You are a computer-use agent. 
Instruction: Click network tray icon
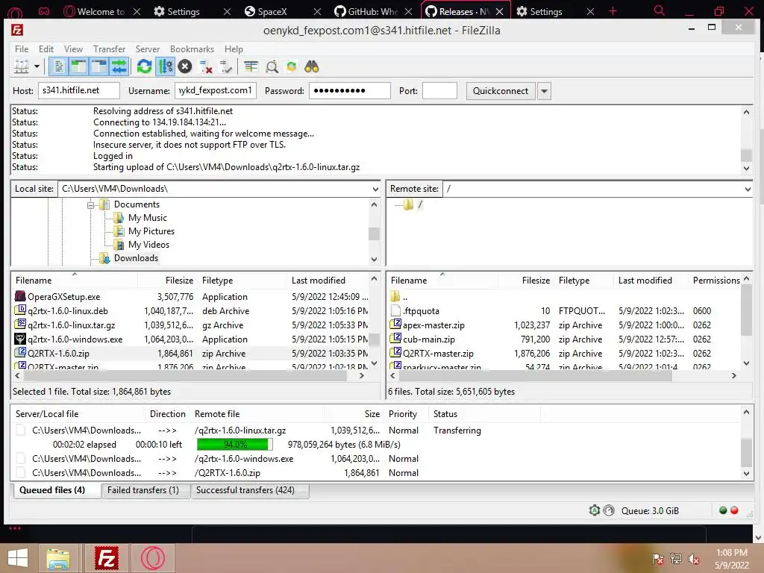coord(676,559)
